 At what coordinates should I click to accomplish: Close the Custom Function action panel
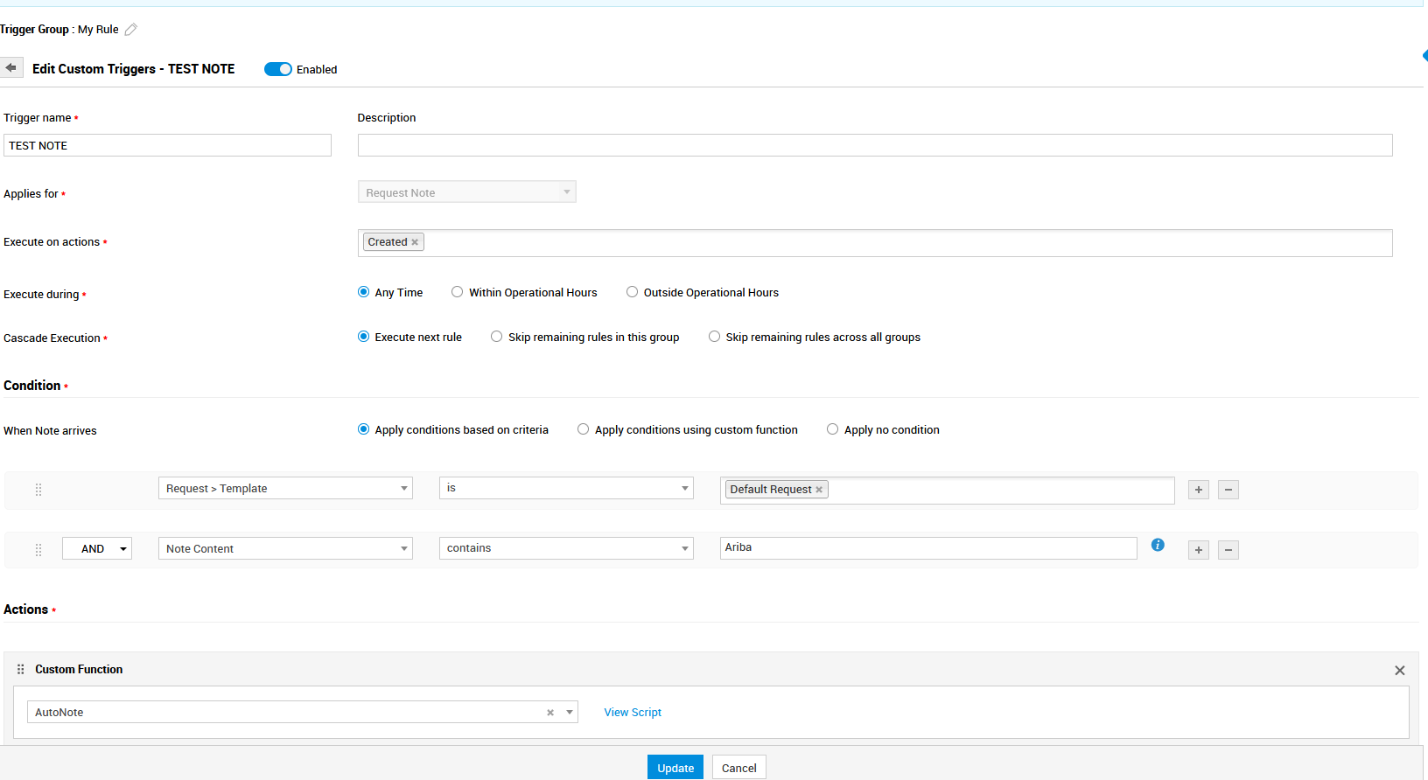[1399, 671]
